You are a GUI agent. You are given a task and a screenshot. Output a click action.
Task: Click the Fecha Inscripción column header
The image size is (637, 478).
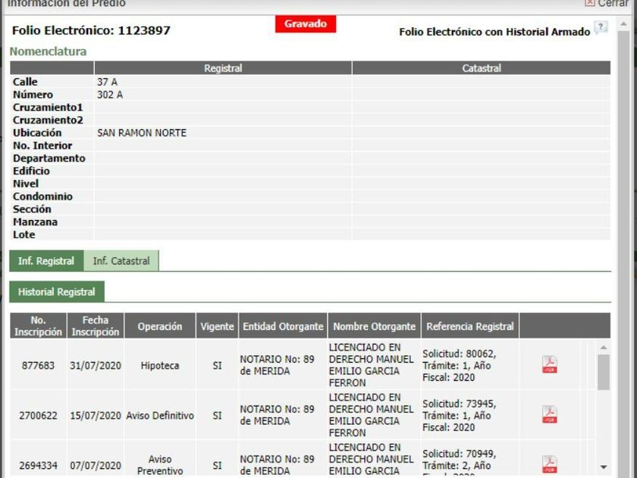pyautogui.click(x=96, y=326)
